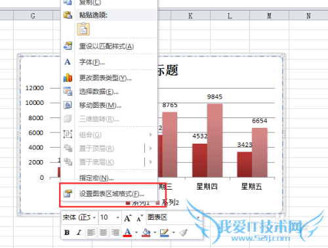Toggle bold in mini toolbar

click(x=67, y=232)
